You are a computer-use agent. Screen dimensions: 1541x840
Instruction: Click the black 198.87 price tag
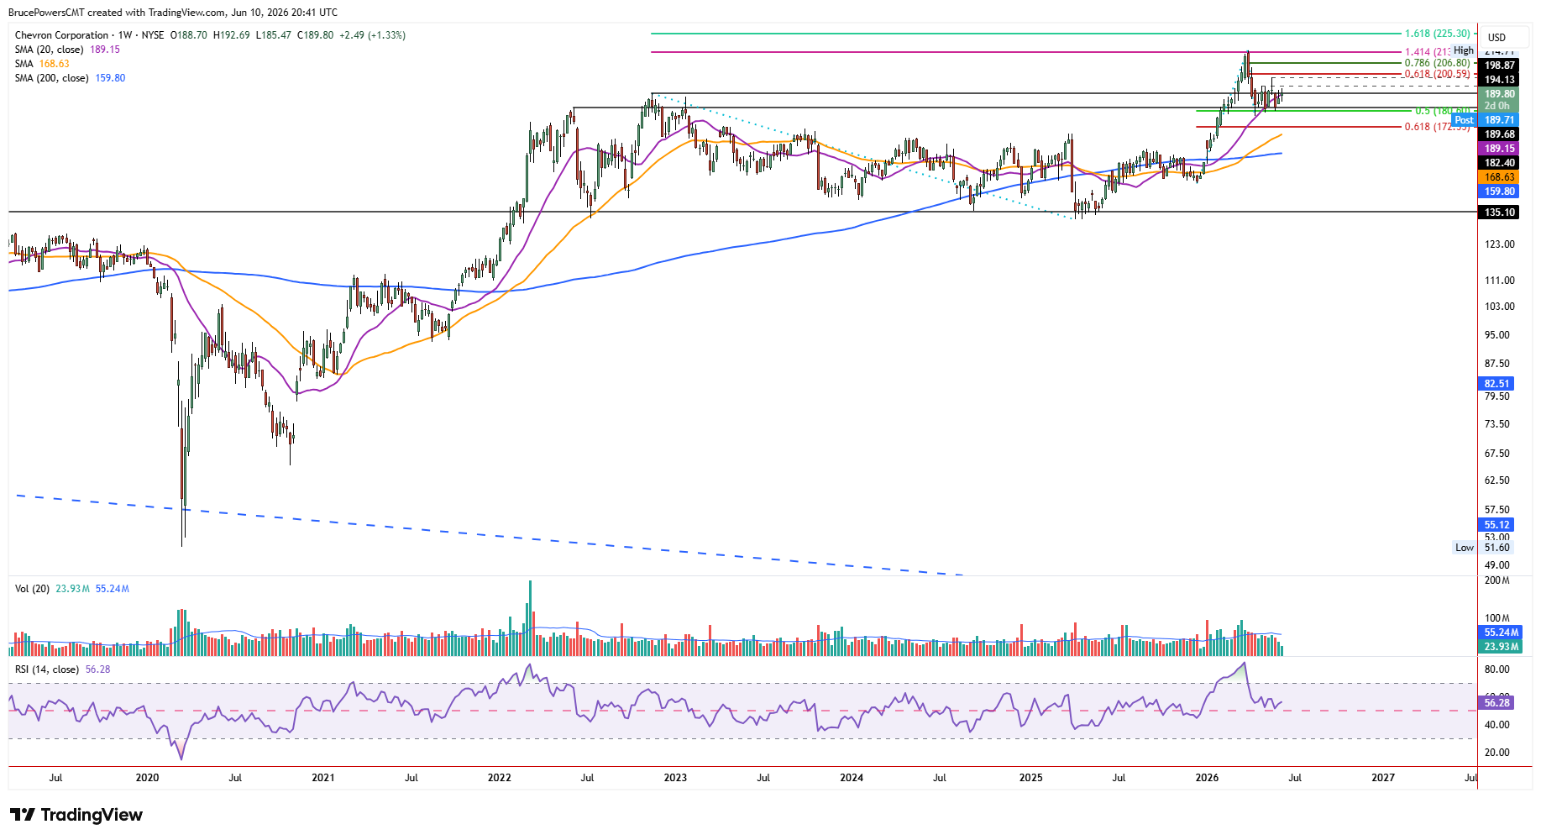[1499, 66]
